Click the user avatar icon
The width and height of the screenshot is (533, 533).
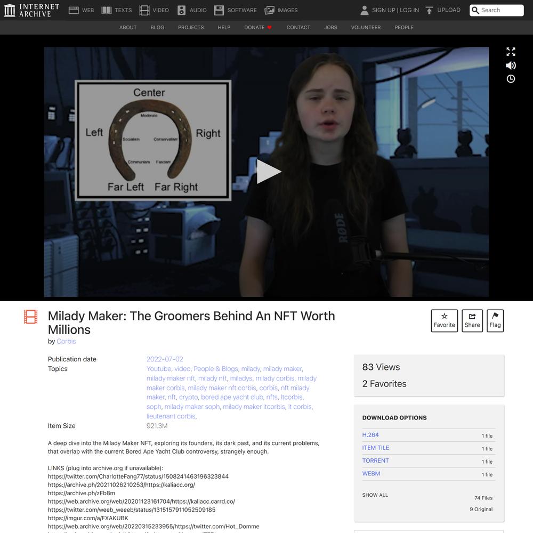pos(365,10)
